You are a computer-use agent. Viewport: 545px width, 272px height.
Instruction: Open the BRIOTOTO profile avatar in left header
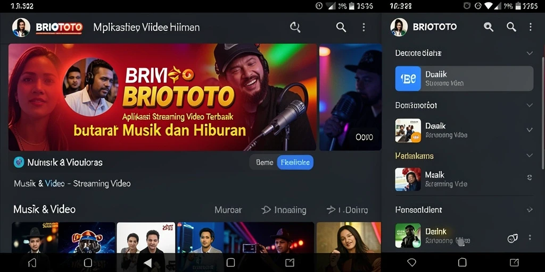[x=21, y=28]
